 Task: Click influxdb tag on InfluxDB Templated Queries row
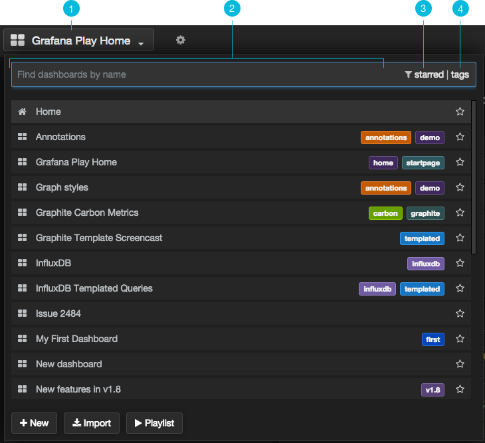pyautogui.click(x=377, y=289)
